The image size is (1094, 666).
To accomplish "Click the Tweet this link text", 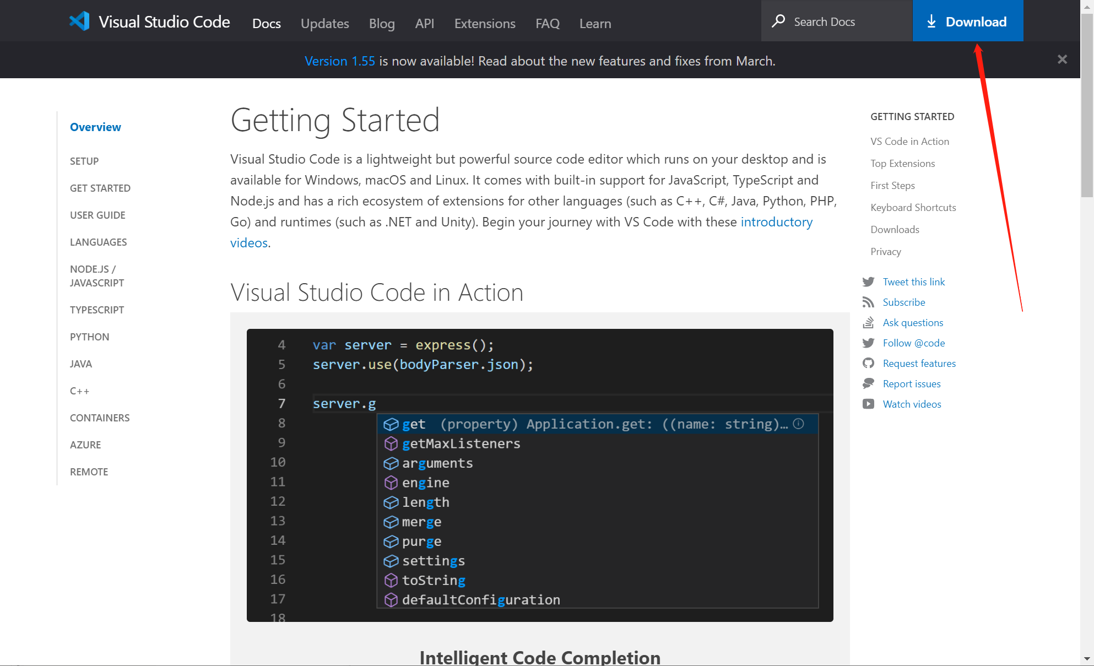I will (913, 282).
